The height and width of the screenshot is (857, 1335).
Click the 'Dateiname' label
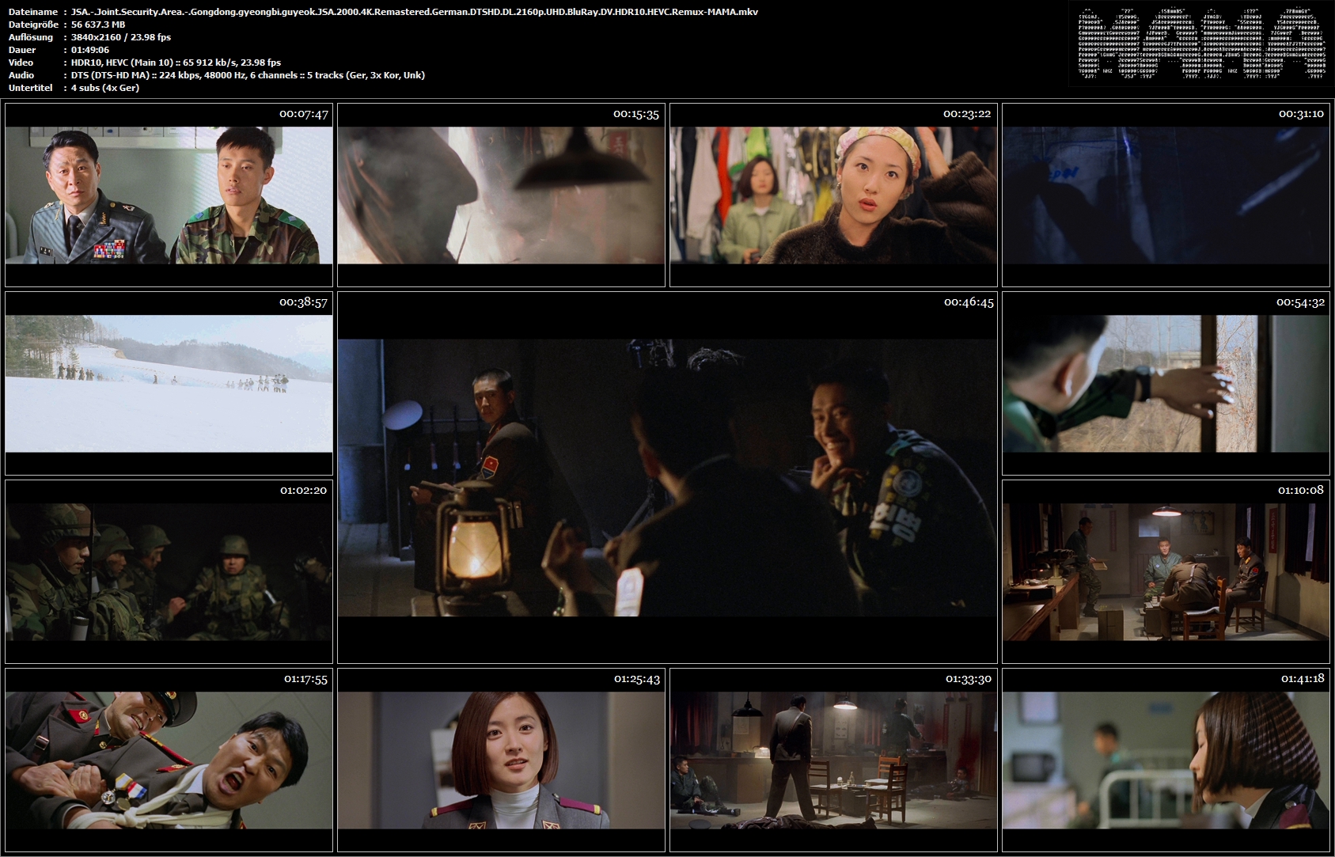(32, 12)
